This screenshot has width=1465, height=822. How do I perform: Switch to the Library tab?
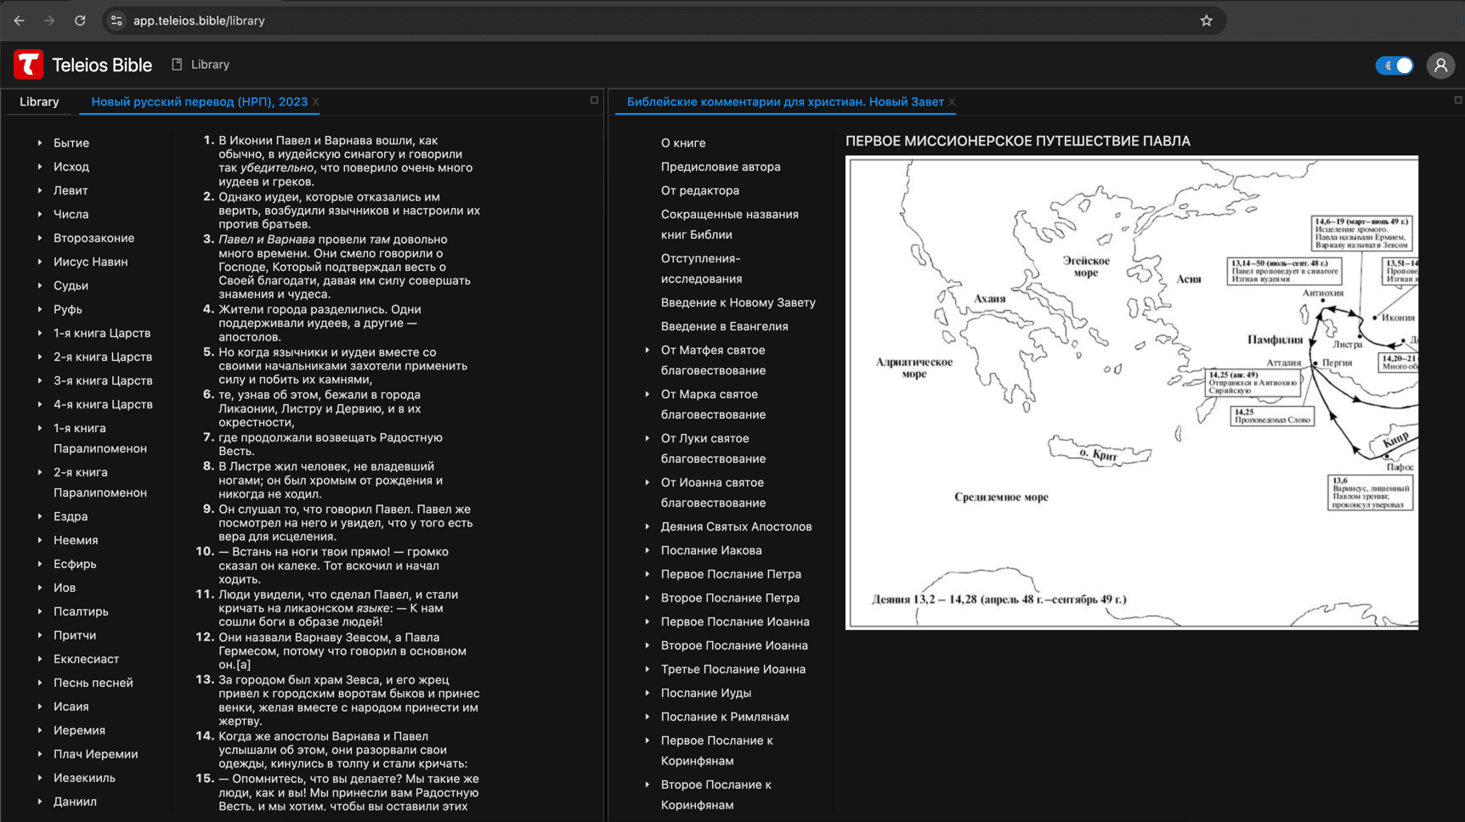39,101
